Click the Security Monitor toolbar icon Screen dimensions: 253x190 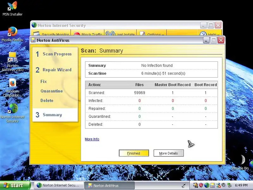[x=36, y=34]
